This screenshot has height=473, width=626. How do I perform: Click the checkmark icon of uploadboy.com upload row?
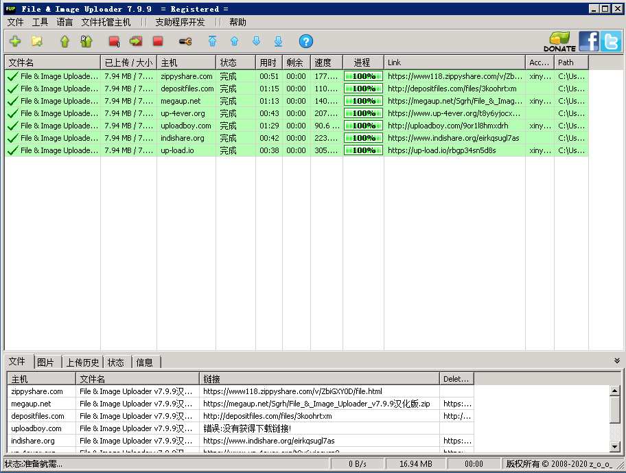point(13,126)
